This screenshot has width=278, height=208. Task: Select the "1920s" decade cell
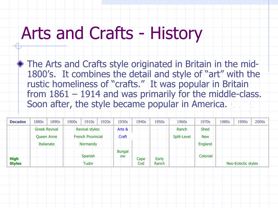point(105,122)
